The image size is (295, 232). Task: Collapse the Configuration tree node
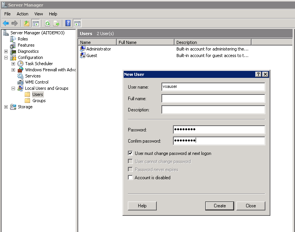[6, 57]
